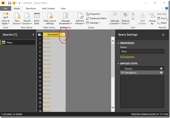Open the Advanced Editor
This screenshot has width=170, height=118.
[96, 18]
